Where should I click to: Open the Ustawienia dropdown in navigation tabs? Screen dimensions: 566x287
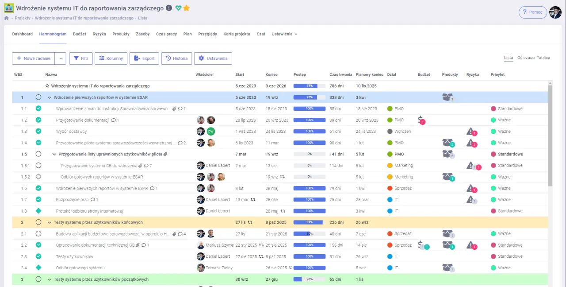pos(284,34)
